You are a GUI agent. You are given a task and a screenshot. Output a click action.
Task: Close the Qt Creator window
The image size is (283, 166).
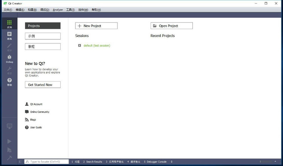point(276,3)
